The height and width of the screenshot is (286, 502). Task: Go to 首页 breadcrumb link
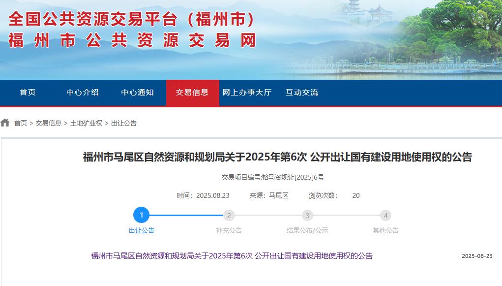(21, 123)
